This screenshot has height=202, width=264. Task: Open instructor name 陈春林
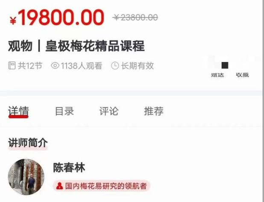click(x=69, y=167)
